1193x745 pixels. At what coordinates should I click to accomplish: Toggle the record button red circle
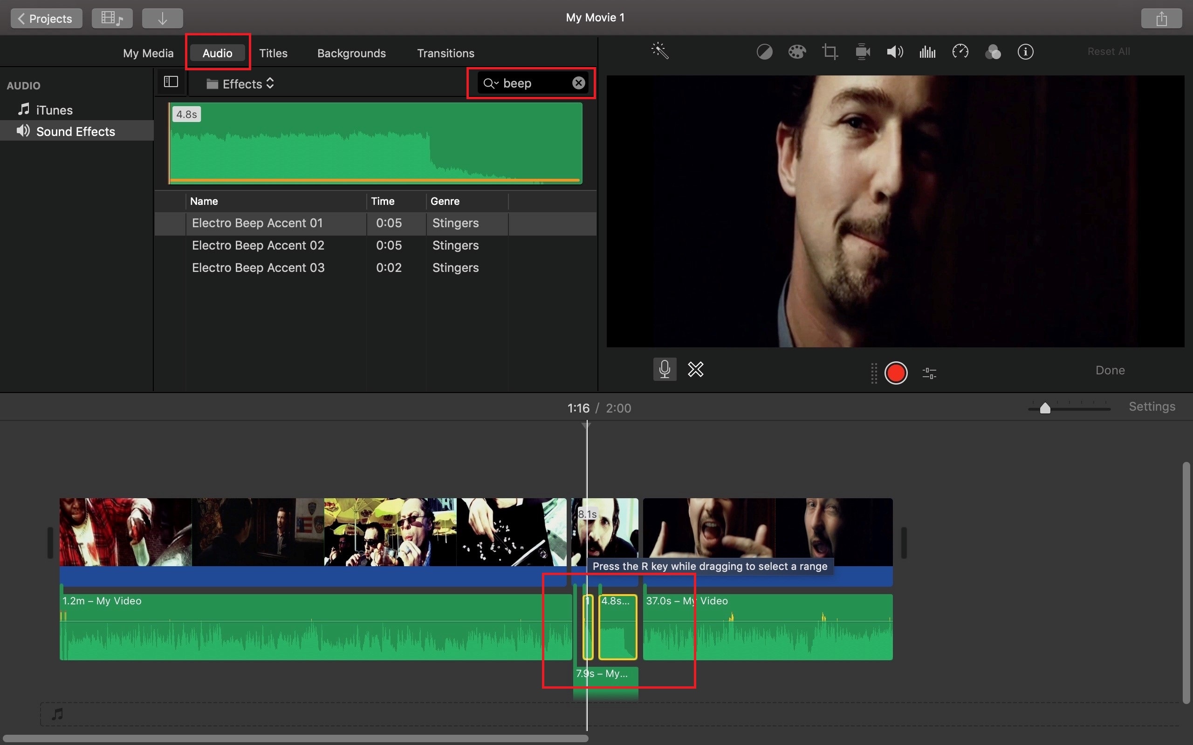coord(896,372)
